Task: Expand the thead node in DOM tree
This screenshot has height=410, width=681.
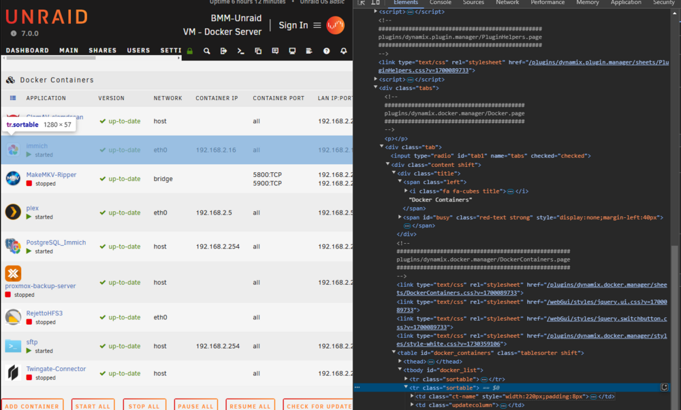Action: pyautogui.click(x=400, y=361)
